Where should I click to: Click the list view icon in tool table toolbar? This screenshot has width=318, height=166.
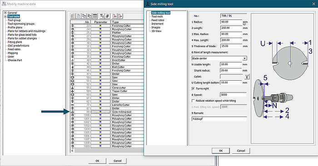[73, 16]
